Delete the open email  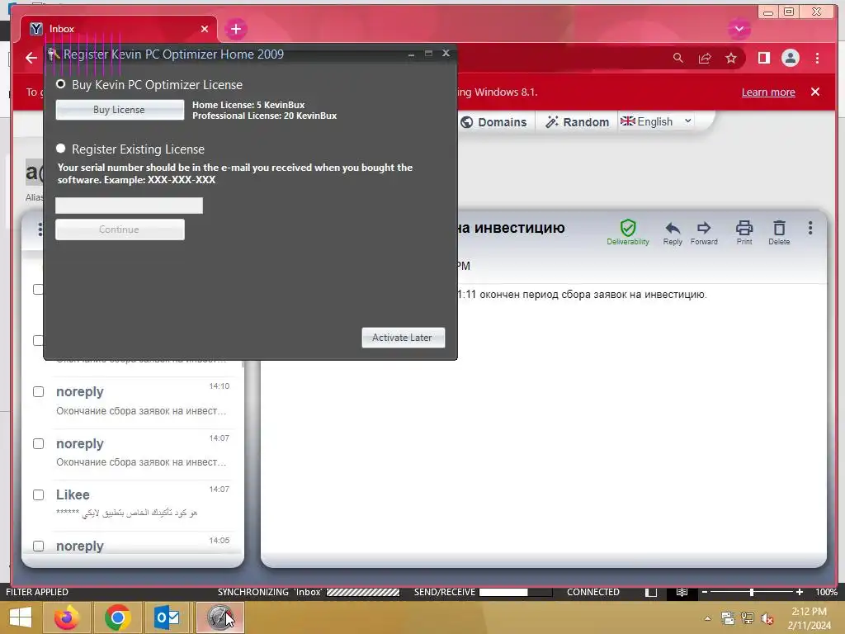tap(779, 232)
